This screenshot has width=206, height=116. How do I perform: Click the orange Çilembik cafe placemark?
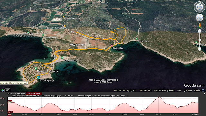pos(64,26)
